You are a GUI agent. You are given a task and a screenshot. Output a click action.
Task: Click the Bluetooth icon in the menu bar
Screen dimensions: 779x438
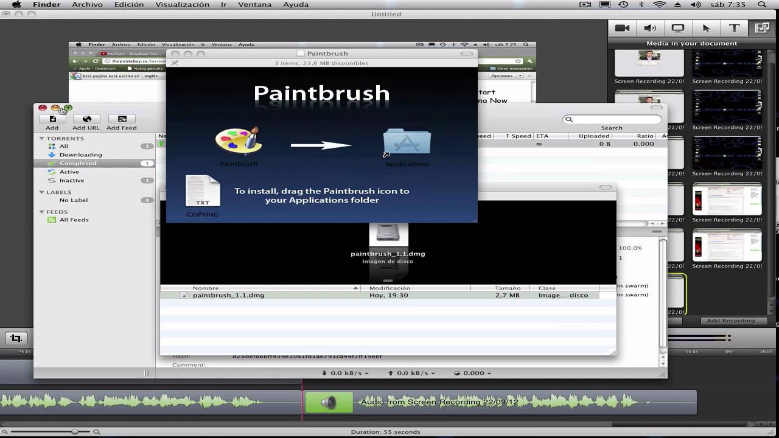tap(641, 4)
